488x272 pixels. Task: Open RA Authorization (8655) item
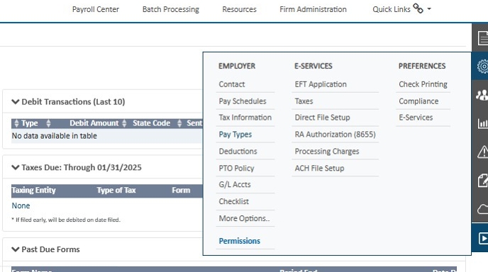(335, 135)
